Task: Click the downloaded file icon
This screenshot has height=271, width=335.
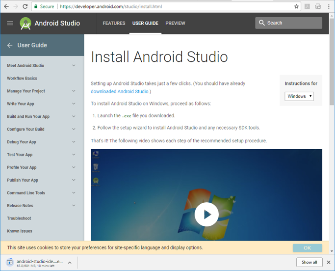Action: tap(10, 262)
